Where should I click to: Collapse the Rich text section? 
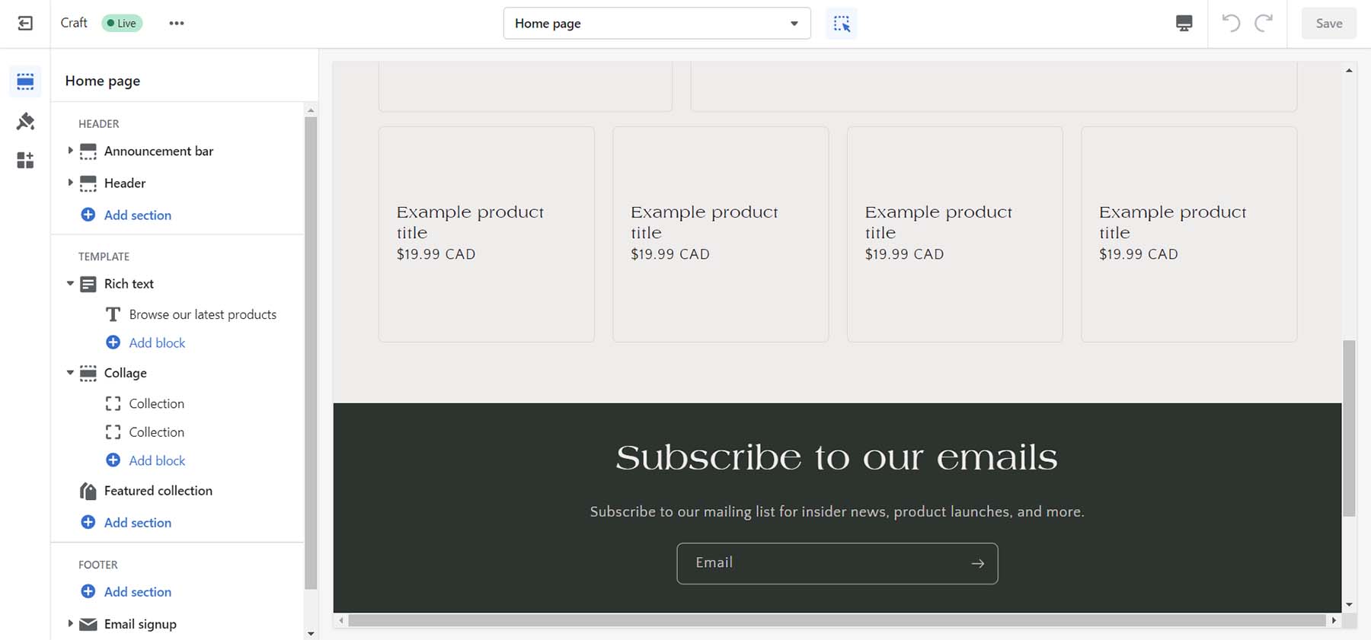[x=70, y=283]
